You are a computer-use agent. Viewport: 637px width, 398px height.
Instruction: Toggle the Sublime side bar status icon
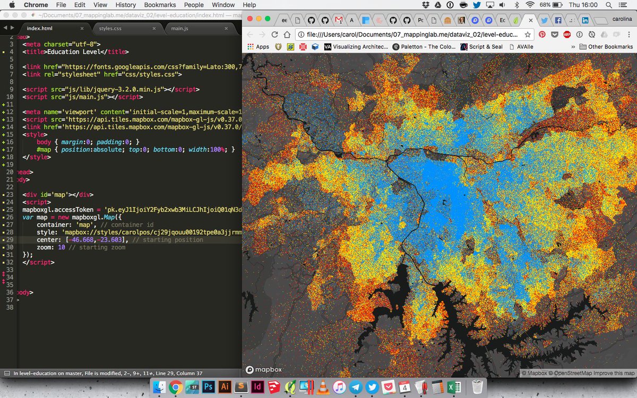[x=6, y=373]
